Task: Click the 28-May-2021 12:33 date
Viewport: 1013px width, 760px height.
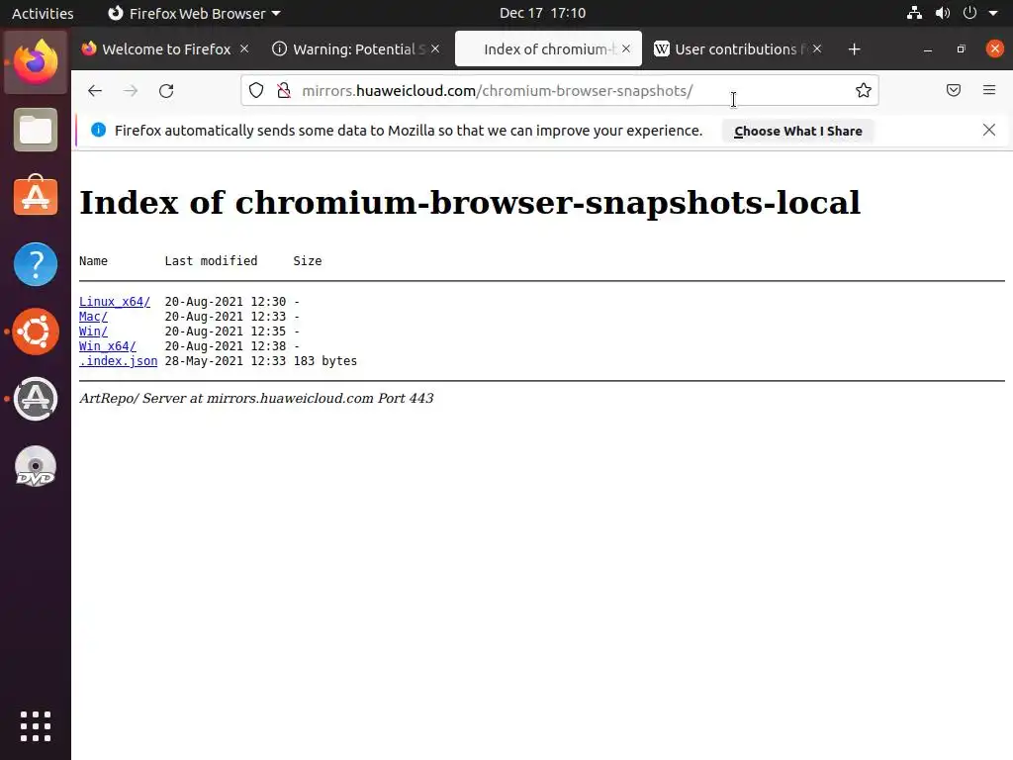Action: 225,361
